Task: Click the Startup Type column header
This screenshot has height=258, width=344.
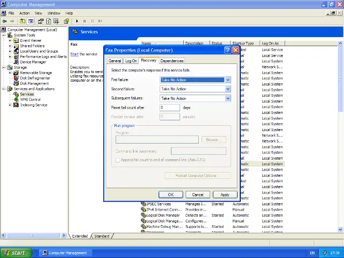Action: (x=245, y=43)
